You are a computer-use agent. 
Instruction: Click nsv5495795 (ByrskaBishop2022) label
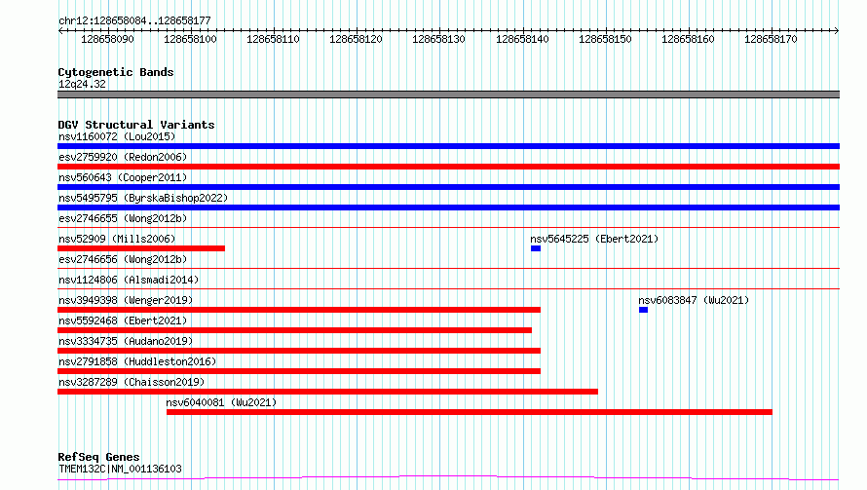pyautogui.click(x=143, y=198)
